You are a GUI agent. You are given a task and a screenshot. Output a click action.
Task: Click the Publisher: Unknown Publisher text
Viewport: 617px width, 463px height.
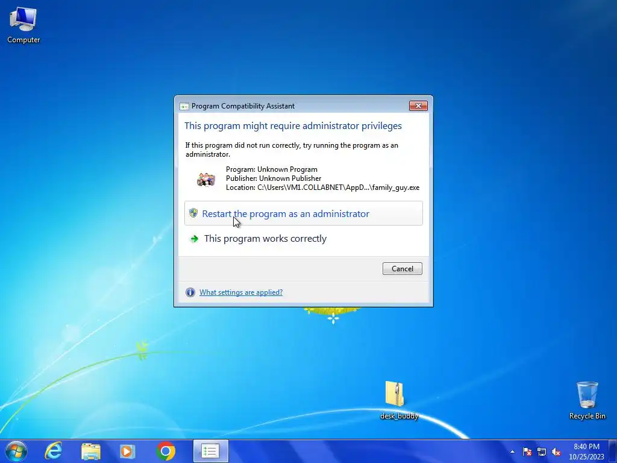point(274,178)
